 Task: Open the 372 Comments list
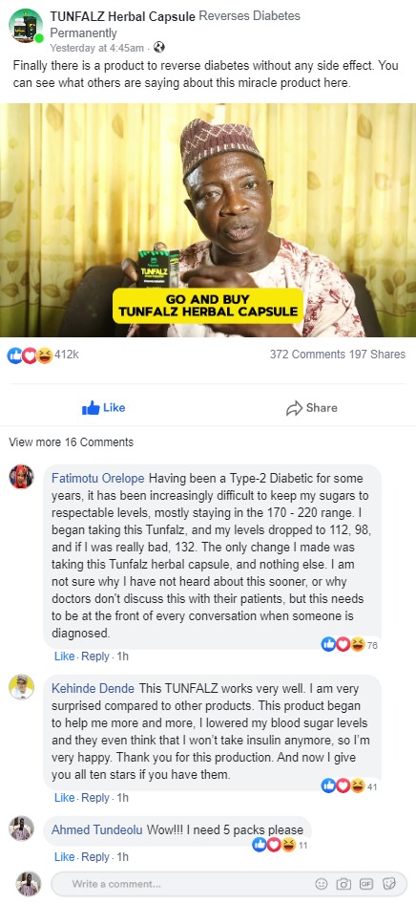point(307,355)
